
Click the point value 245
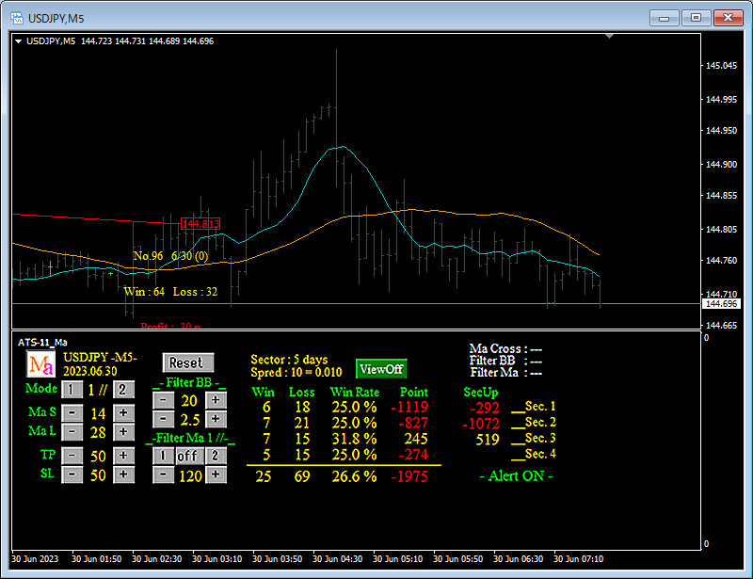pos(415,439)
